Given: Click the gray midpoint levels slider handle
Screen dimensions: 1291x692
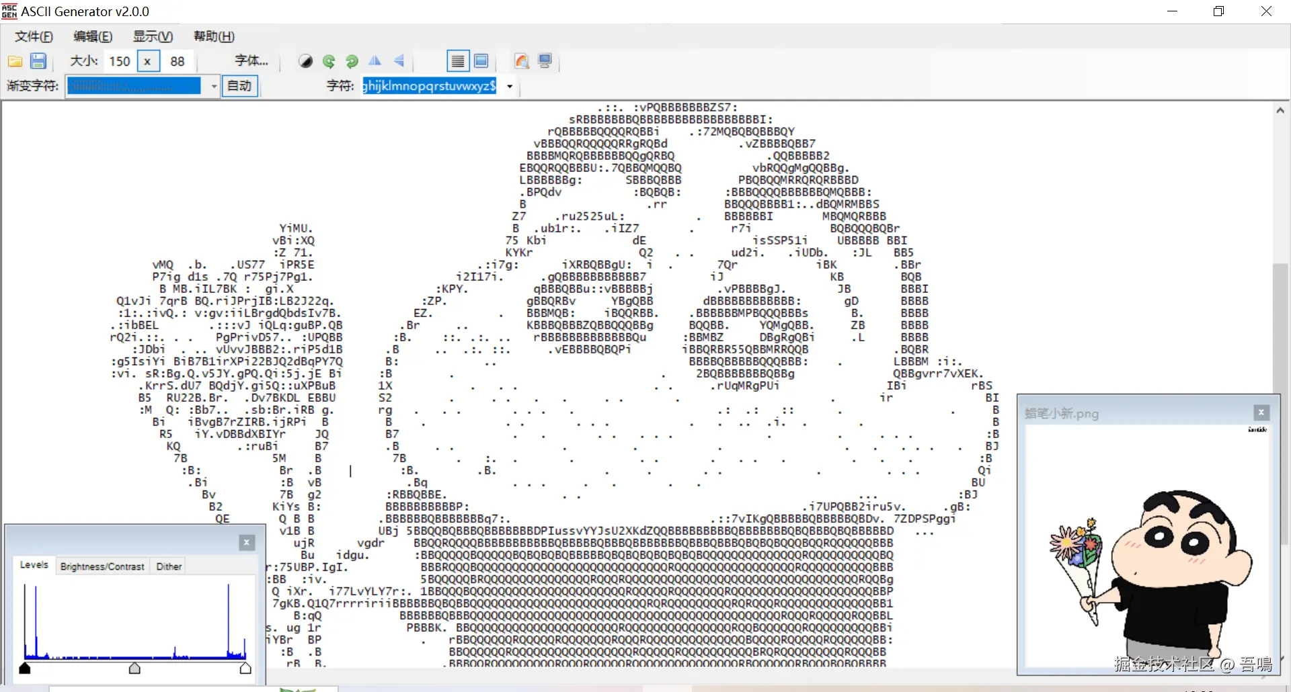Looking at the screenshot, I should (134, 668).
